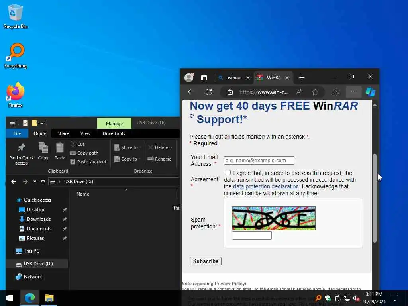Close the WinRAR page tab

pyautogui.click(x=287, y=78)
